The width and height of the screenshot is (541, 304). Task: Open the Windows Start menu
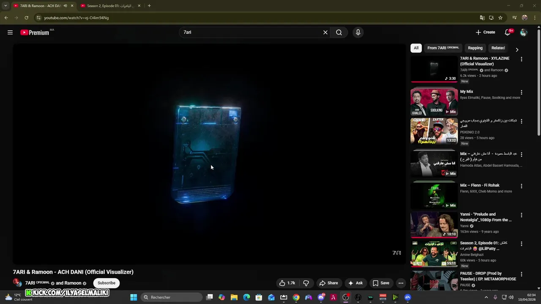(x=134, y=297)
